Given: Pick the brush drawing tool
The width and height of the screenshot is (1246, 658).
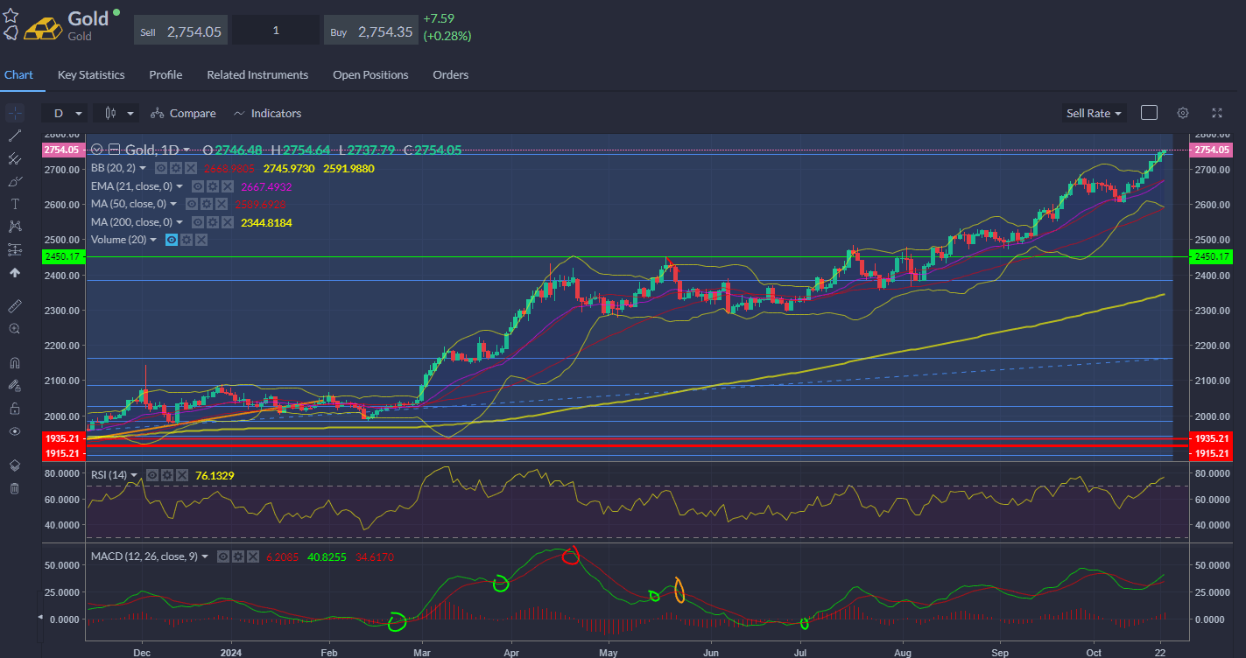Looking at the screenshot, I should pos(14,181).
